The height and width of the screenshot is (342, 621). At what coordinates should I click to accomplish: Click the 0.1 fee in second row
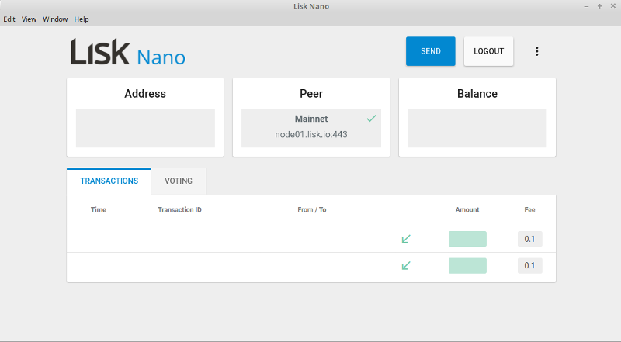click(530, 265)
